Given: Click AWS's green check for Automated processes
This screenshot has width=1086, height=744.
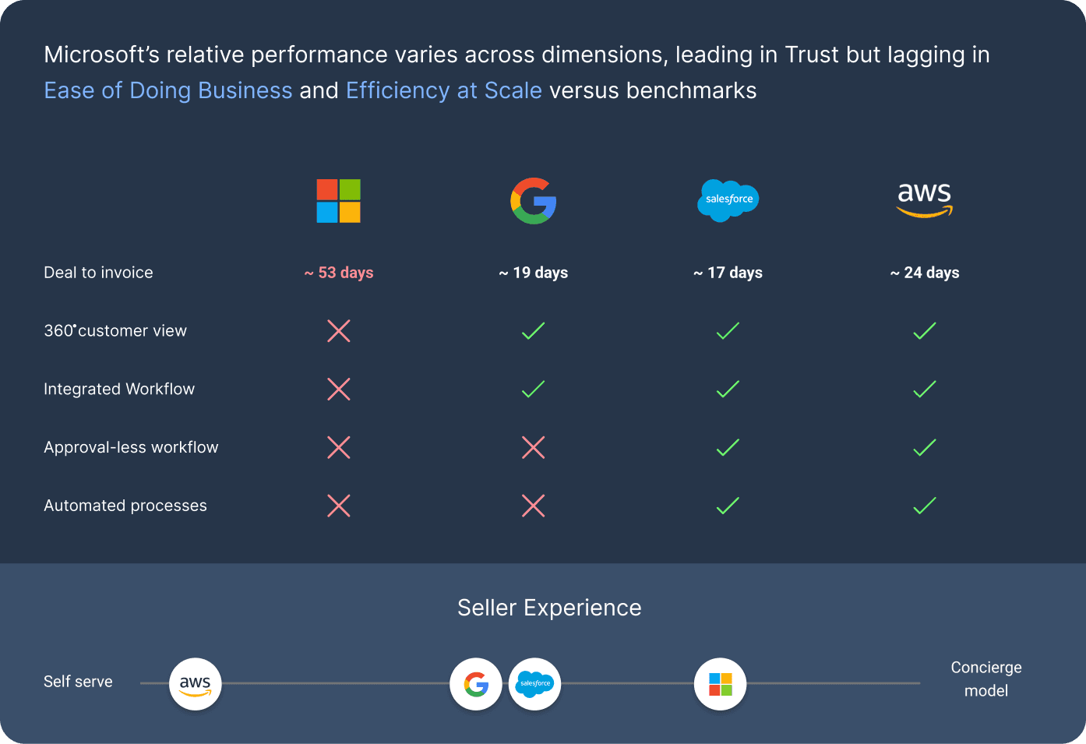Looking at the screenshot, I should 925,506.
